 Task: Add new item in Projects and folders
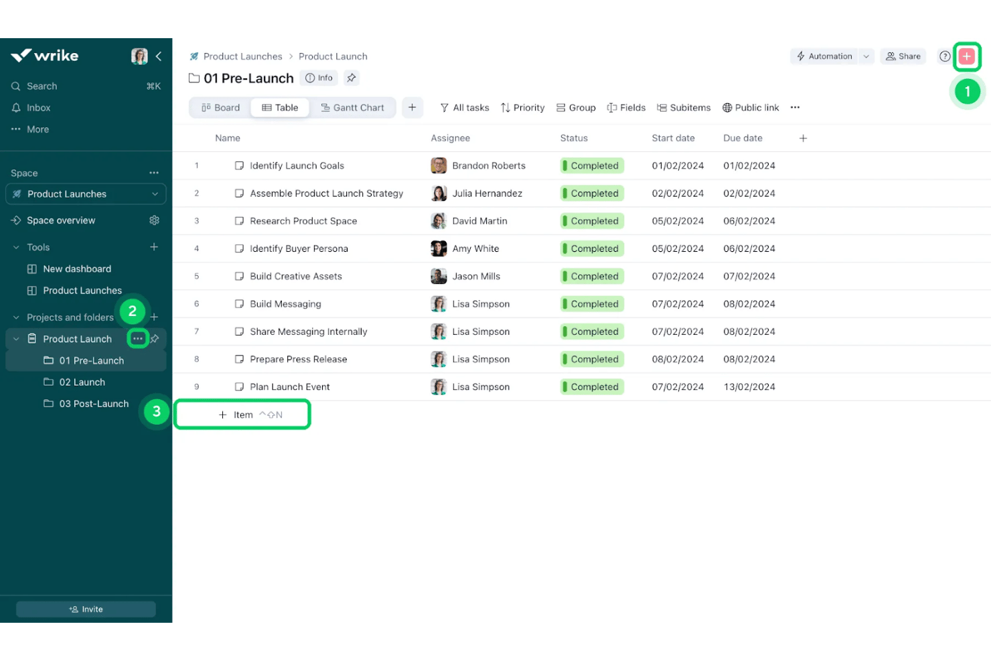[154, 317]
